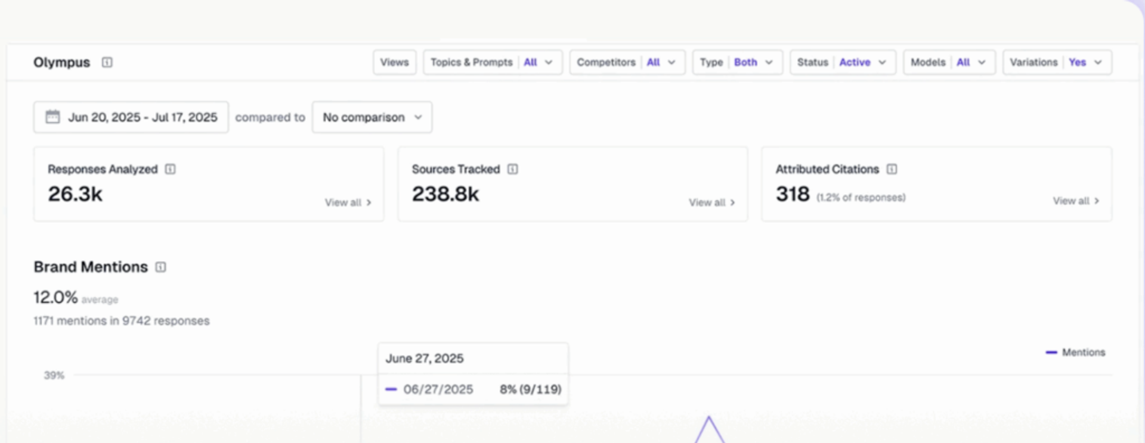1145x443 pixels.
Task: Click the info icon beside Responses Analyzed
Action: [x=170, y=170]
